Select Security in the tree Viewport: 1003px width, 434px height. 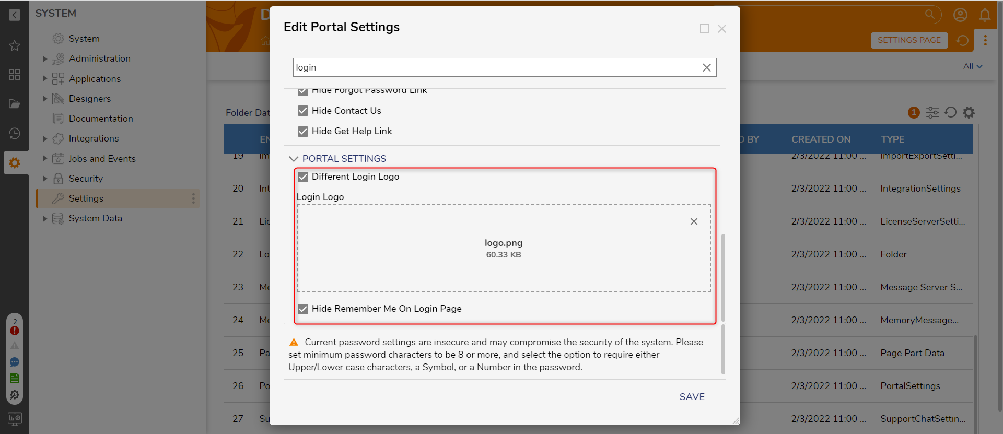pos(86,179)
